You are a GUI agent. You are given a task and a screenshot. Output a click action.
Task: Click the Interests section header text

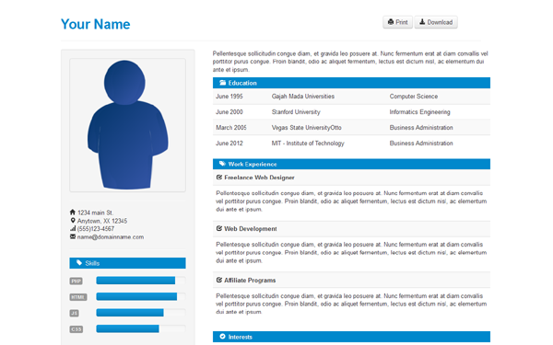(x=241, y=337)
